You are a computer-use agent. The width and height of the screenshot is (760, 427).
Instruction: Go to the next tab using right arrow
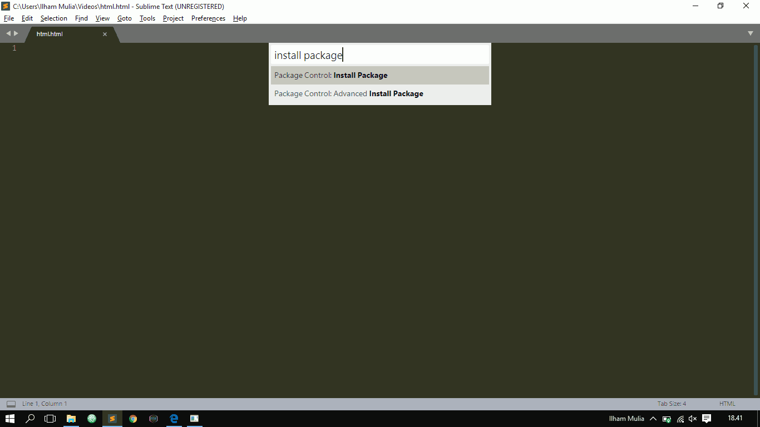pyautogui.click(x=16, y=33)
